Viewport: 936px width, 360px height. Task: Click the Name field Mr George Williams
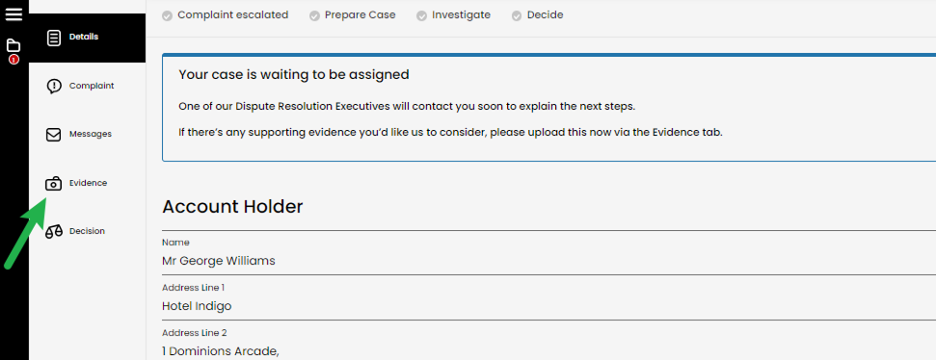tap(548, 253)
